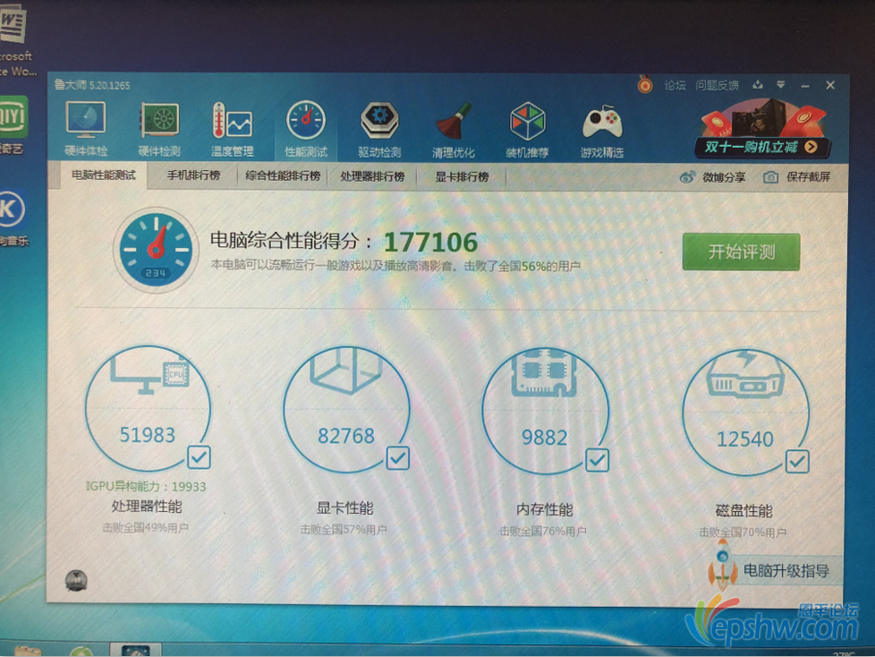
Task: Click the IGPU异构能力：19933 text
Action: [146, 486]
